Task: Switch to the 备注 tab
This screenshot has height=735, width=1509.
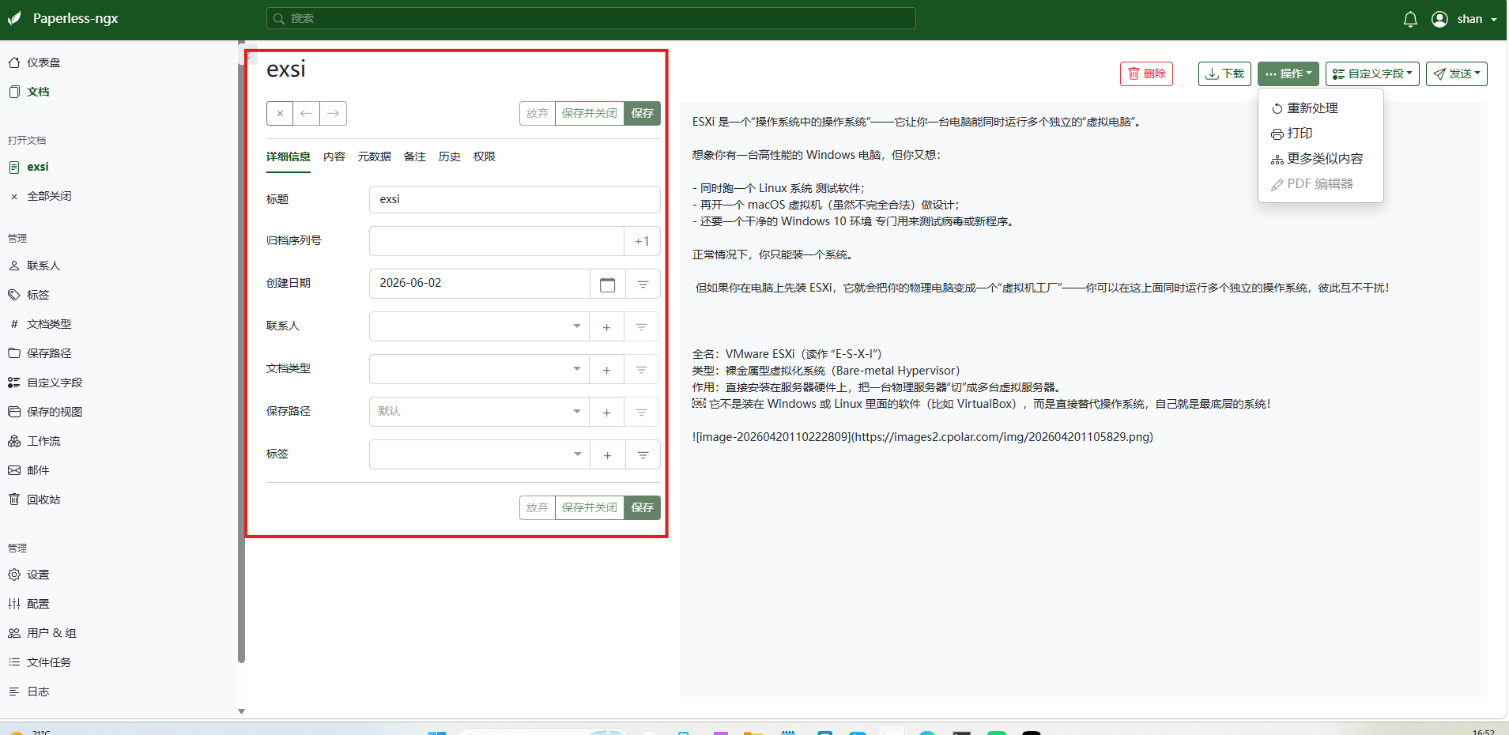Action: [x=415, y=156]
